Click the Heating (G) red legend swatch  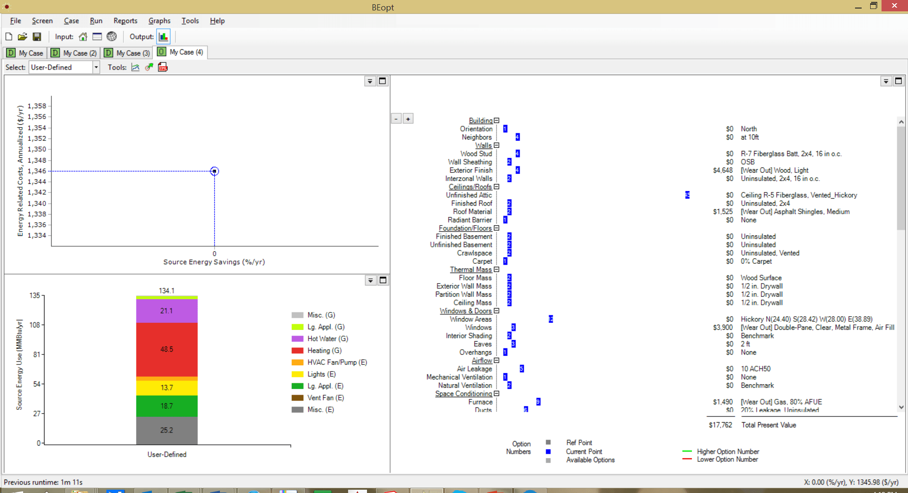click(297, 351)
